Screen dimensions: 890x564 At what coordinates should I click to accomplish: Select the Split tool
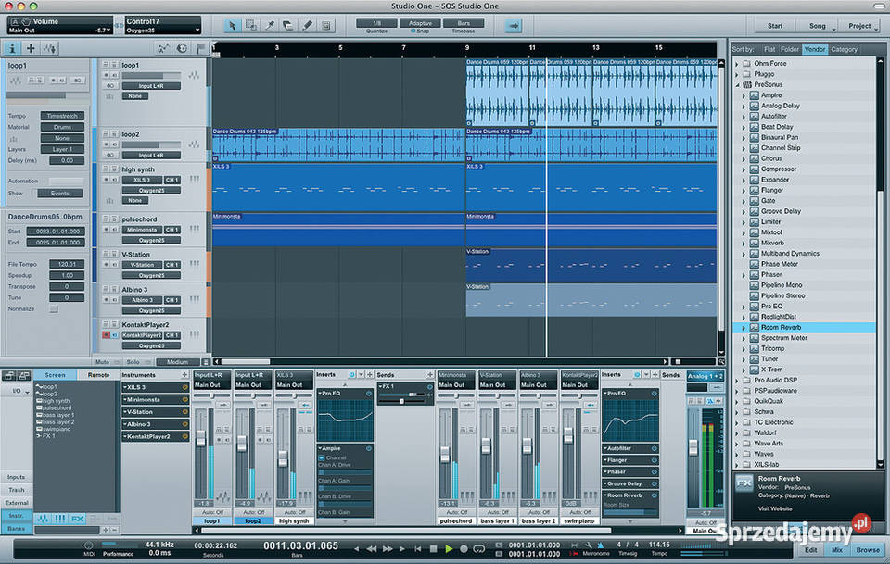tap(268, 25)
